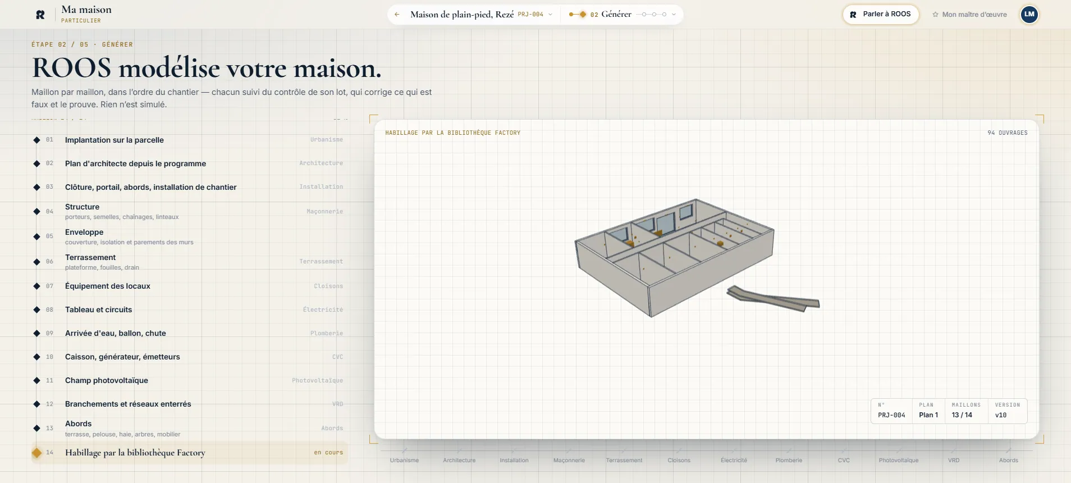Open the LM user avatar
This screenshot has width=1071, height=483.
(1029, 15)
